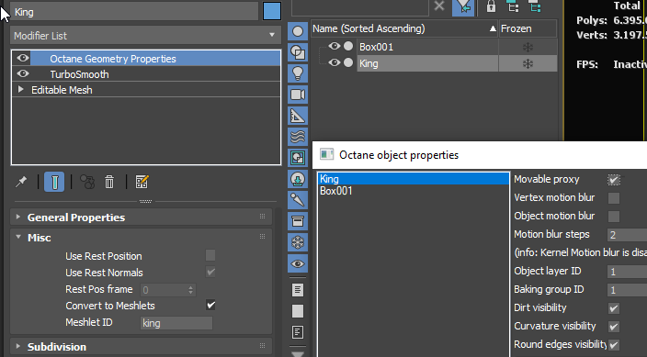The image size is (647, 357).
Task: Toggle the lights filter bulb icon
Action: [298, 73]
